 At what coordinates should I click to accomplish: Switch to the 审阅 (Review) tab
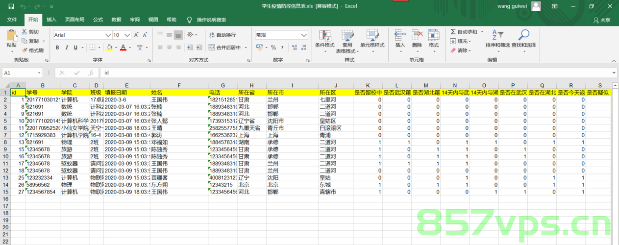[135, 20]
